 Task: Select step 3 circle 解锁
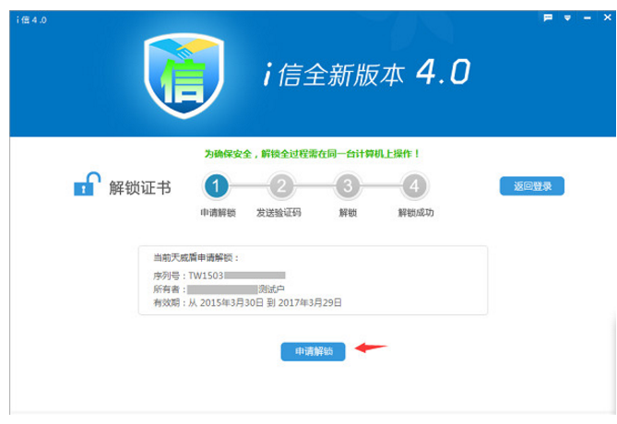[348, 186]
